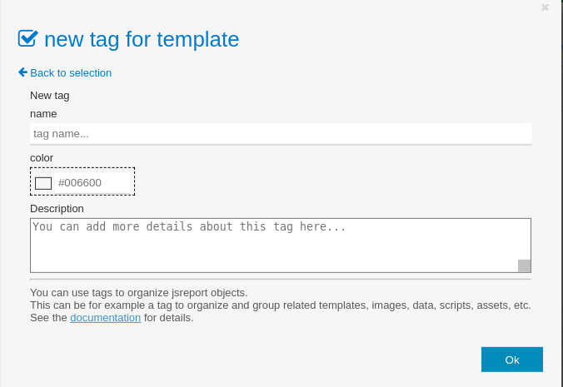Click the left arrow back icon
This screenshot has width=563, height=387.
click(22, 72)
